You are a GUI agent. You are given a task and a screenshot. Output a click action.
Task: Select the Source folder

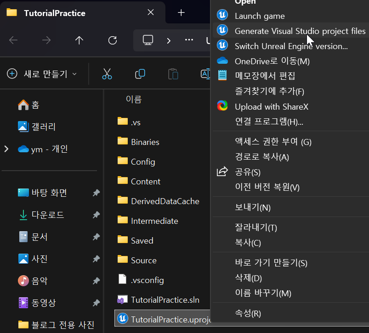tap(137, 260)
